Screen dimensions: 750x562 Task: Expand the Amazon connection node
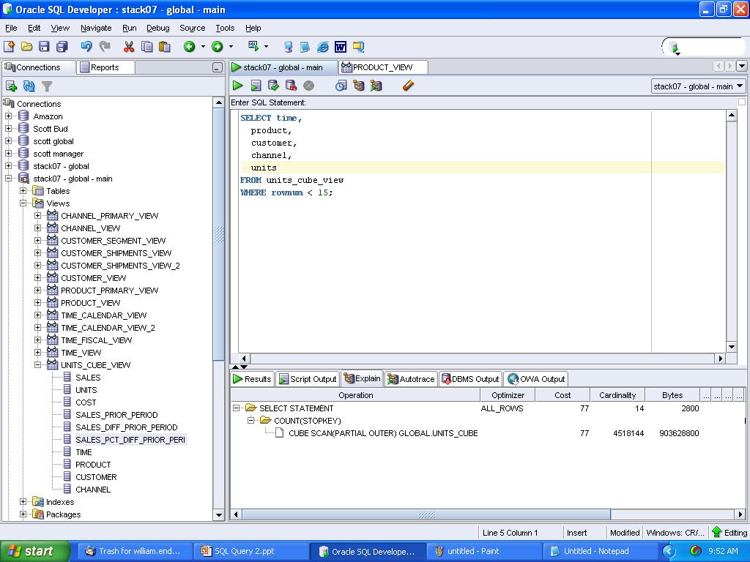9,116
